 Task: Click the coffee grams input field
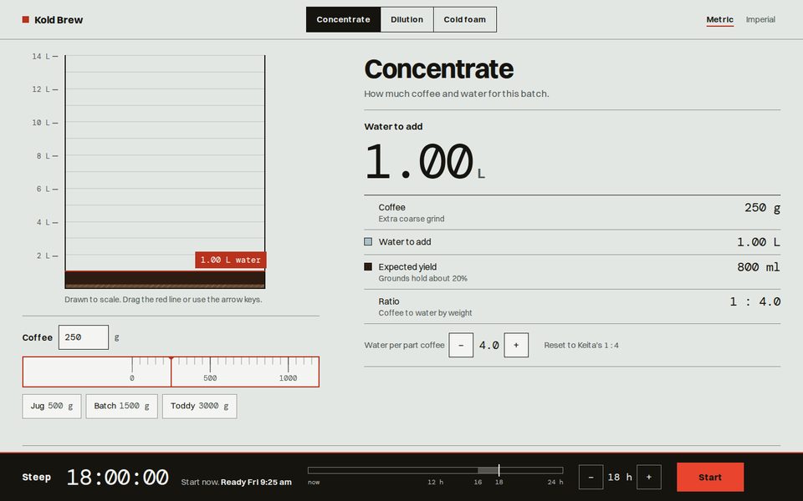84,337
